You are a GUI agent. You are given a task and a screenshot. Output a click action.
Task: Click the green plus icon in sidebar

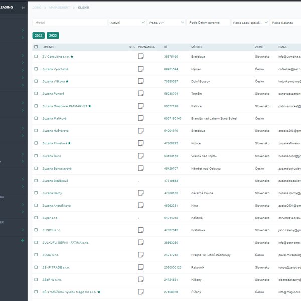[22, 241]
